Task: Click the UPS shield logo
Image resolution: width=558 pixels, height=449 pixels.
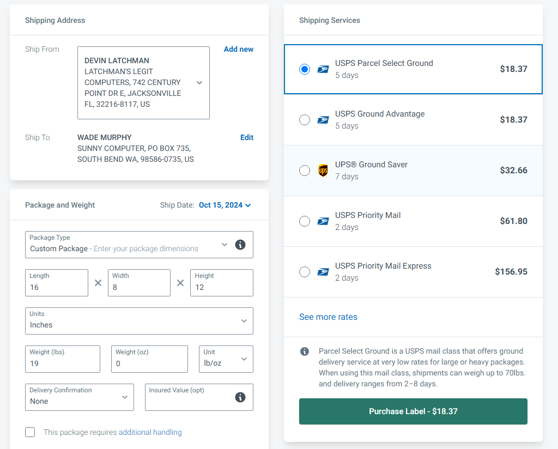Action: click(323, 171)
